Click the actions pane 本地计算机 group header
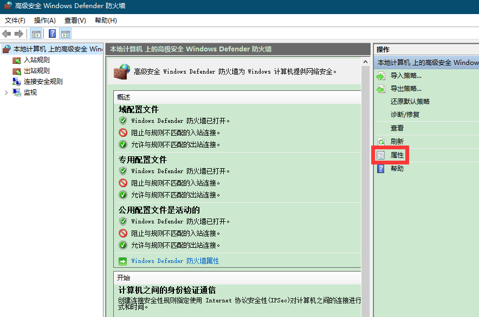Screen dimensions: 479x317 [426, 63]
